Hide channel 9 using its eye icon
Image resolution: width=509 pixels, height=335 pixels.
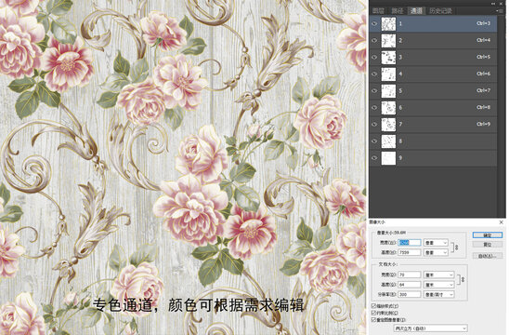pos(374,158)
